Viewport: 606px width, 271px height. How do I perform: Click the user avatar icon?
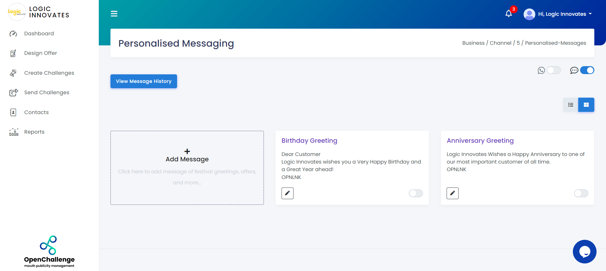coord(529,14)
